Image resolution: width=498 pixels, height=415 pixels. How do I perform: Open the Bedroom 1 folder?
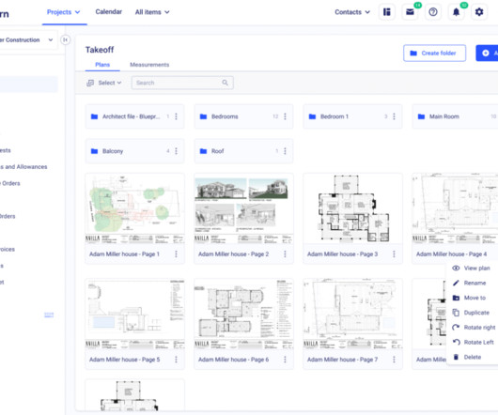pos(352,116)
